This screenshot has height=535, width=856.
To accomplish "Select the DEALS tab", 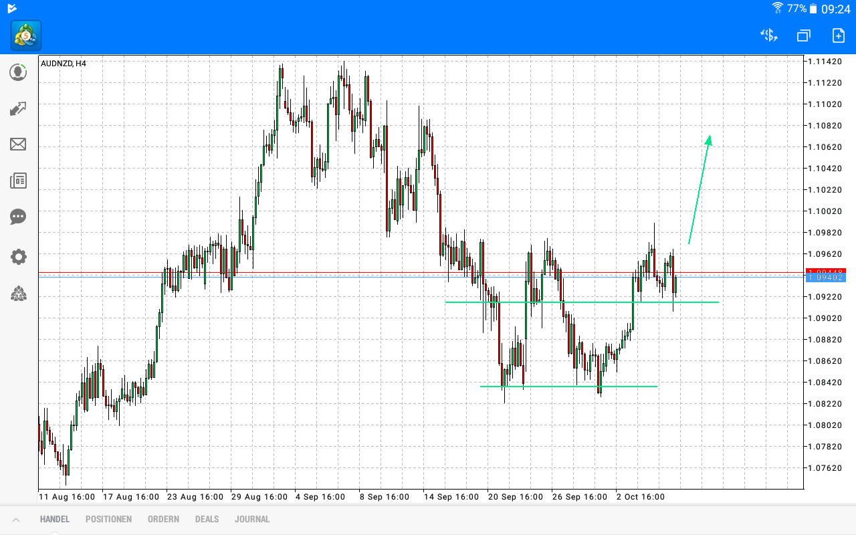I will (x=207, y=519).
